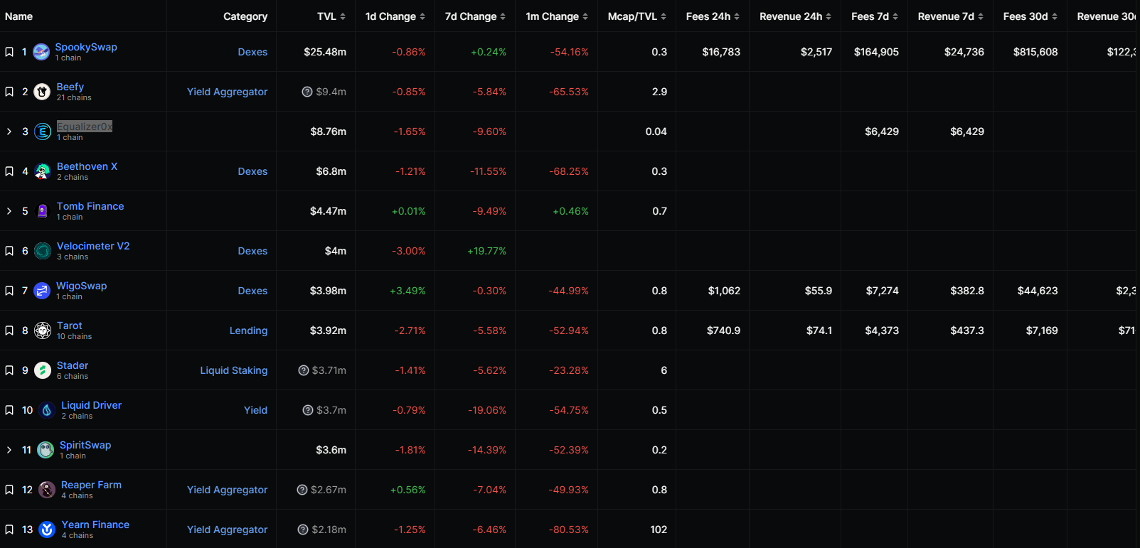Click the Yearn Finance logo icon
The image size is (1140, 548).
point(47,530)
